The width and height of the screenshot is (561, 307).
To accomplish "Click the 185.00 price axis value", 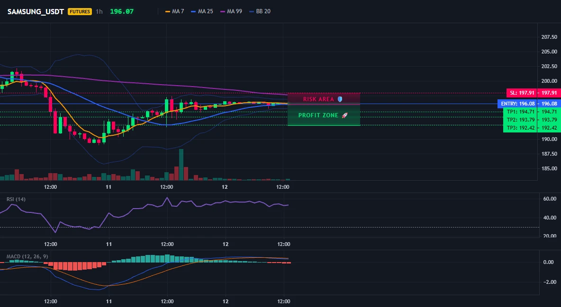I will point(549,169).
